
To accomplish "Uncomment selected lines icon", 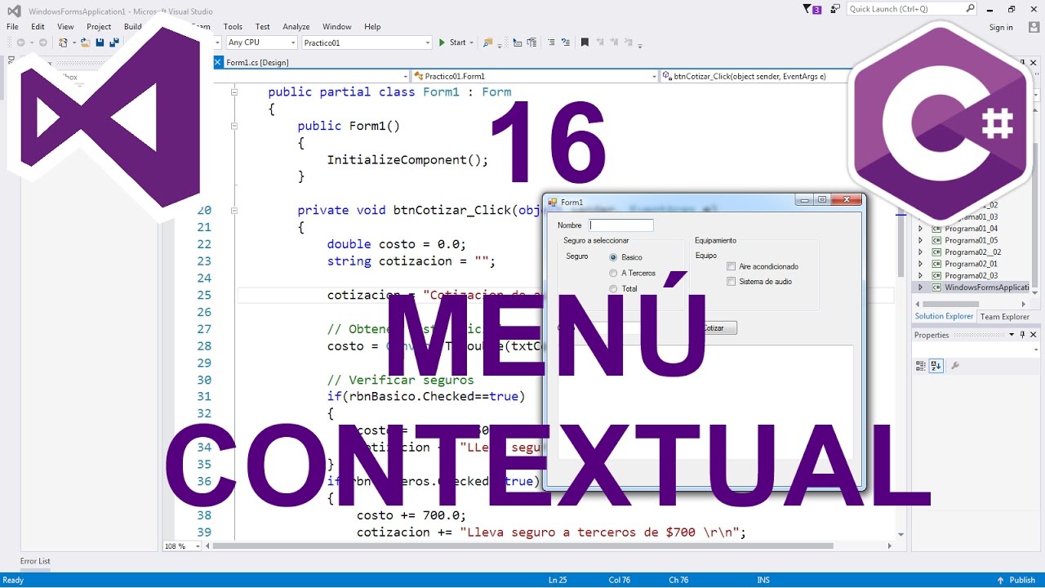I will point(566,42).
